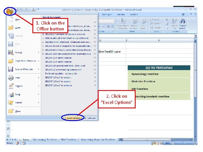Screen dimensions: 203x152
Task: Click the Page Break Preview icon in status bar
Action: point(161,143)
